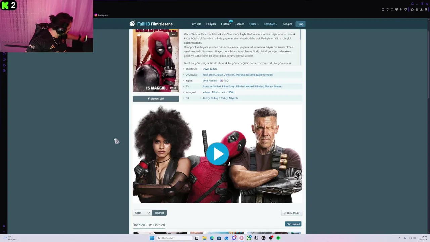Open actor Josh Brolin link
Screen dimensions: 430x242
[209, 75]
